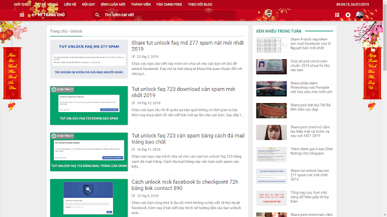Go to VỀ TRANG CHỦ link
The height and width of the screenshot is (217, 387).
point(51,14)
